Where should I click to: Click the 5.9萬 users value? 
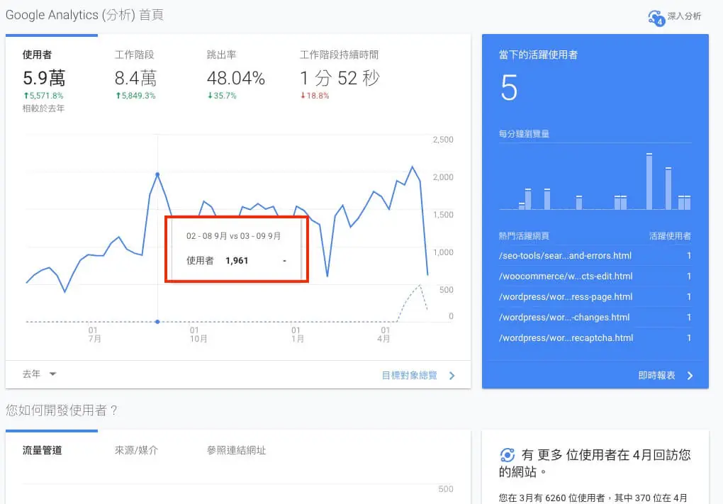pos(44,78)
